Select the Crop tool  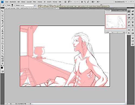pyautogui.click(x=2, y=21)
